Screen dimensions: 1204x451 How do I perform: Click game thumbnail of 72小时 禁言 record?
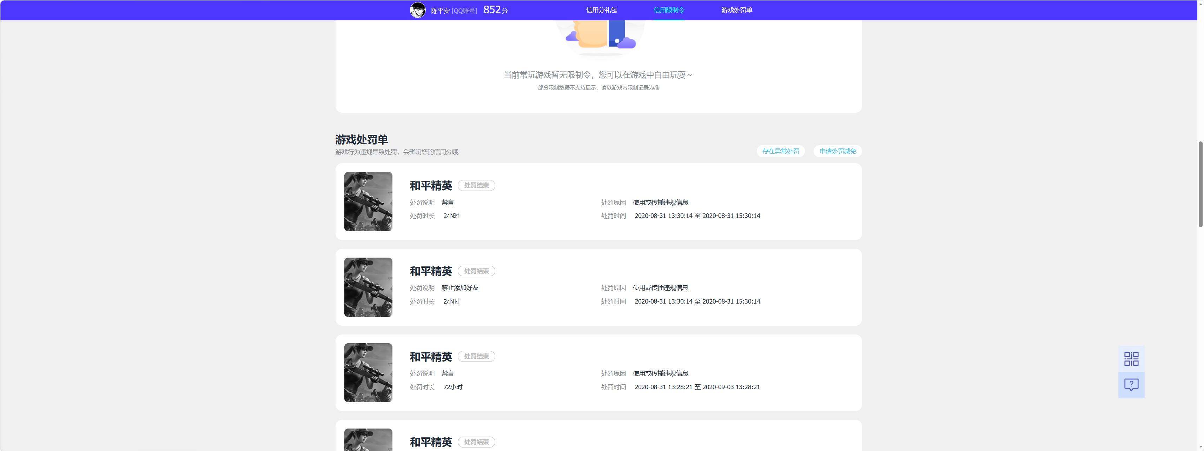pos(368,372)
